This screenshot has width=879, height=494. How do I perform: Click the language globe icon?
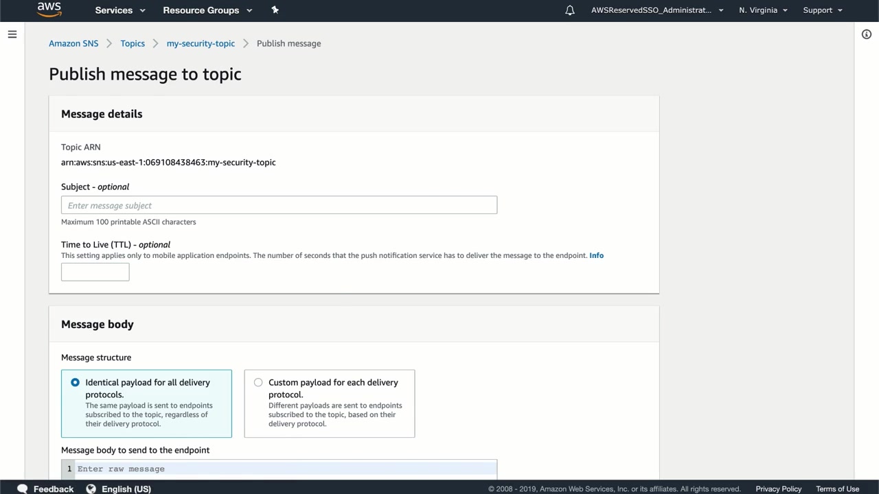pos(91,489)
